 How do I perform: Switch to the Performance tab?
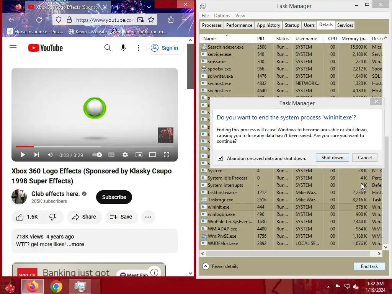coord(239,25)
